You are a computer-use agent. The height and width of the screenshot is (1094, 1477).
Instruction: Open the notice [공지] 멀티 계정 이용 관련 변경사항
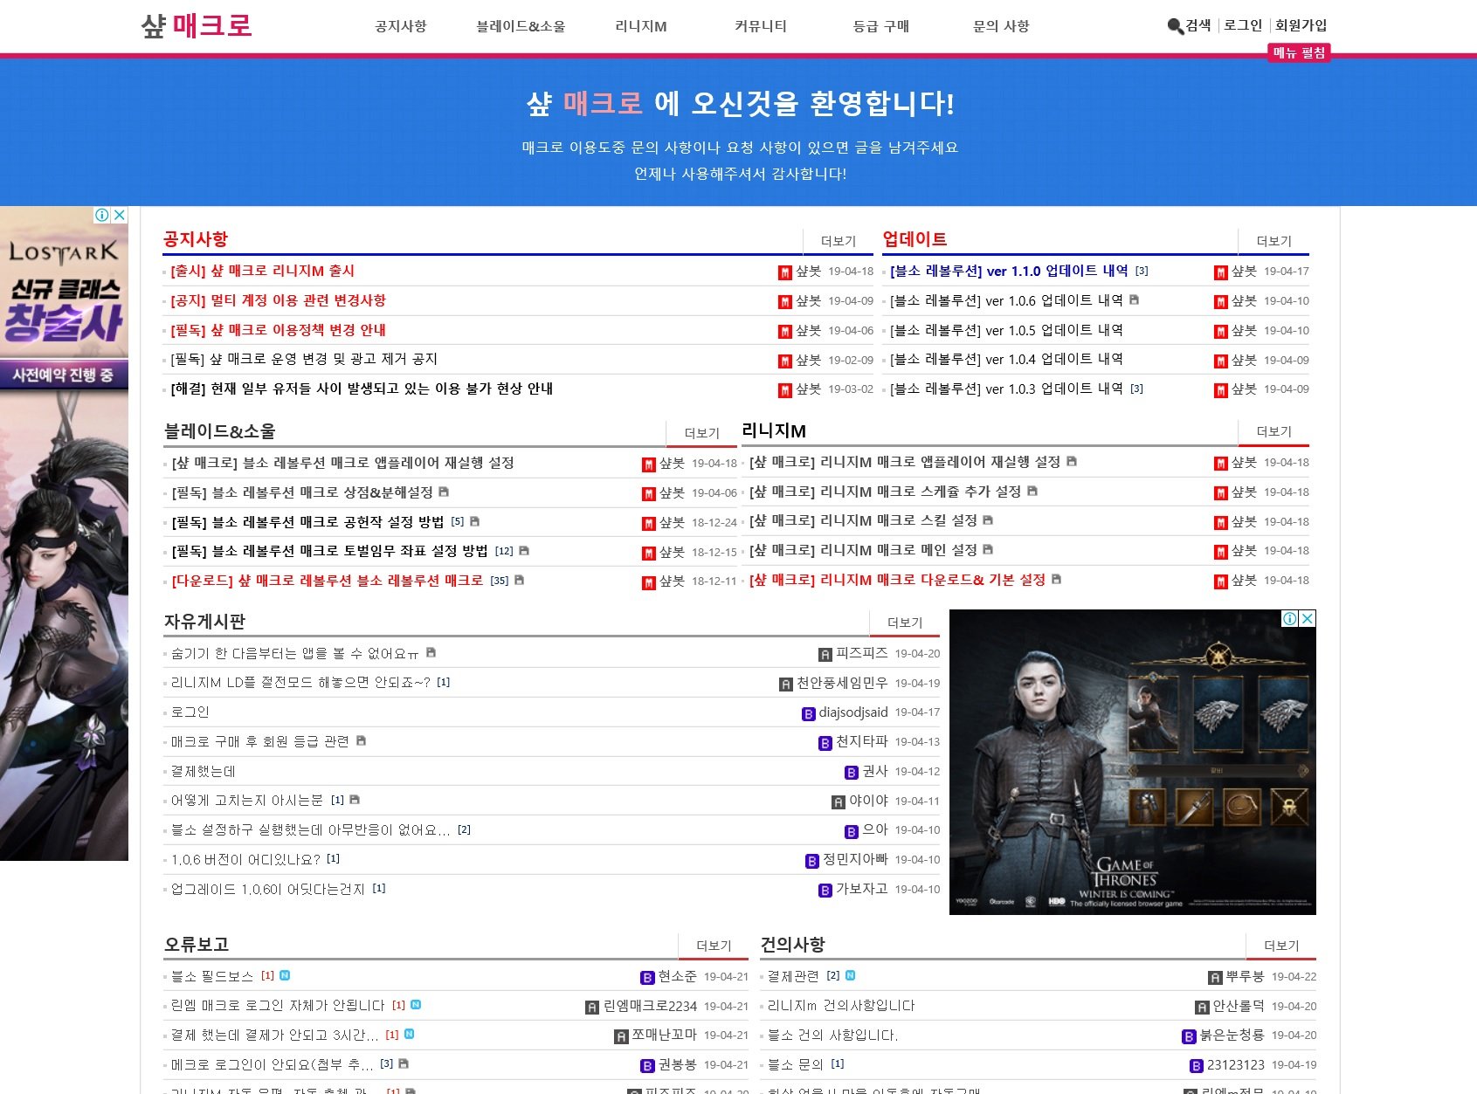(278, 300)
